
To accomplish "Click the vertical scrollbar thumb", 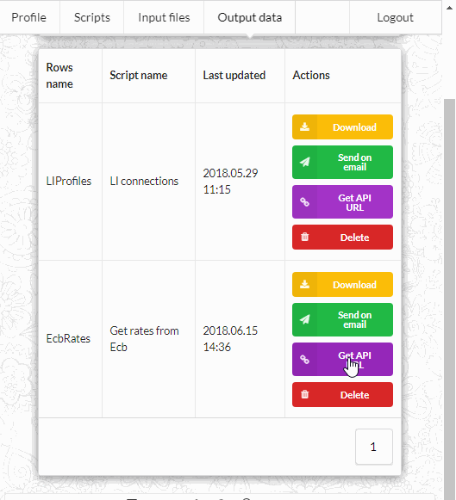I will pos(450,299).
